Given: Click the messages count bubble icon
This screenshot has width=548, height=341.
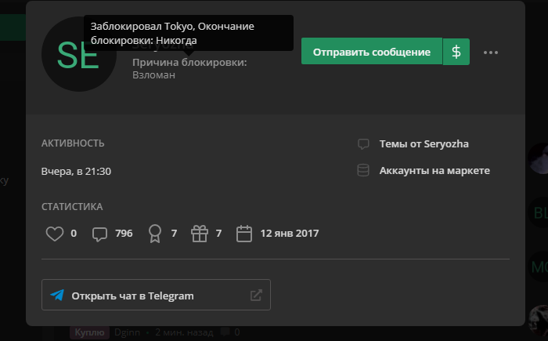Looking at the screenshot, I should [x=99, y=234].
